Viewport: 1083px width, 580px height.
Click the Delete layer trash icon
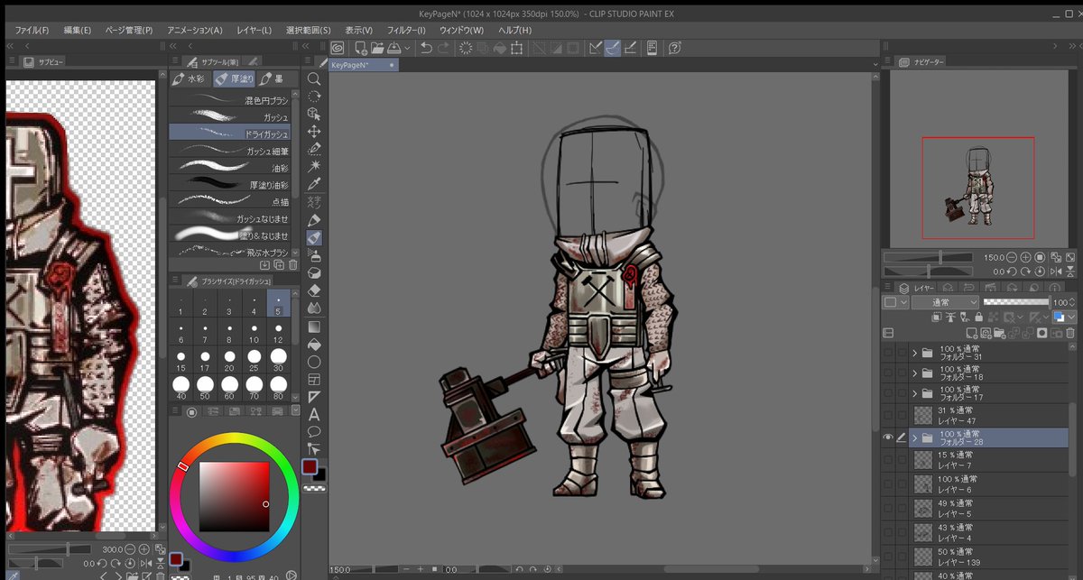tap(1071, 333)
